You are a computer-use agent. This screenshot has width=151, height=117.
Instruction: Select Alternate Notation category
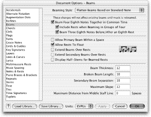click(22, 14)
